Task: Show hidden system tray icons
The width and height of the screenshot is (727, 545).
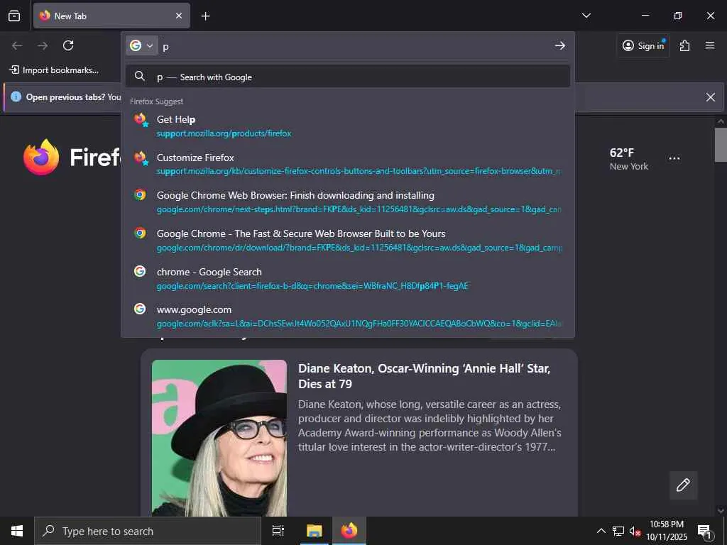Action: (x=601, y=531)
